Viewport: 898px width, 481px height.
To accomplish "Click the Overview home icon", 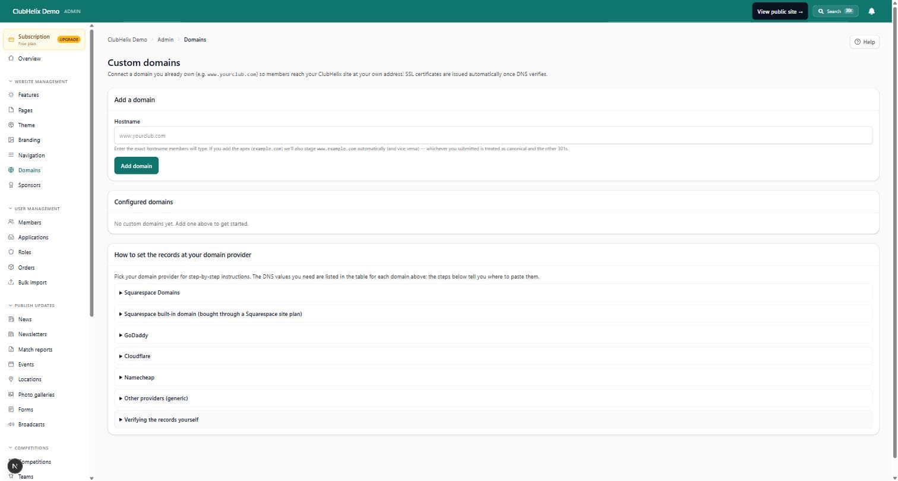I will (11, 58).
